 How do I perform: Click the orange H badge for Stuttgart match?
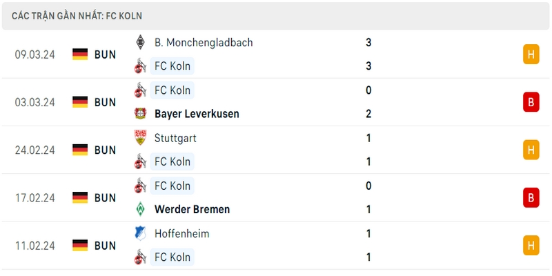tap(531, 150)
